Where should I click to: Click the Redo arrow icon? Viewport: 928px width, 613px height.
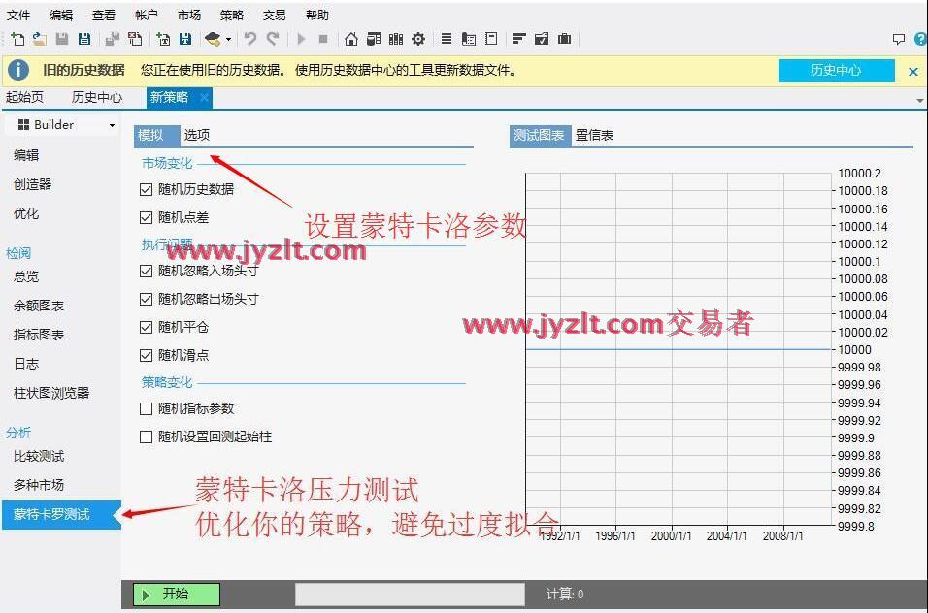point(273,39)
